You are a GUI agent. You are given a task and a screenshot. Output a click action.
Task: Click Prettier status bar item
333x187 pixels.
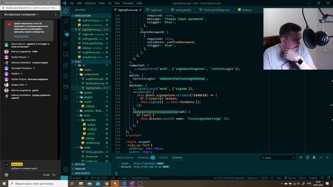(x=313, y=178)
